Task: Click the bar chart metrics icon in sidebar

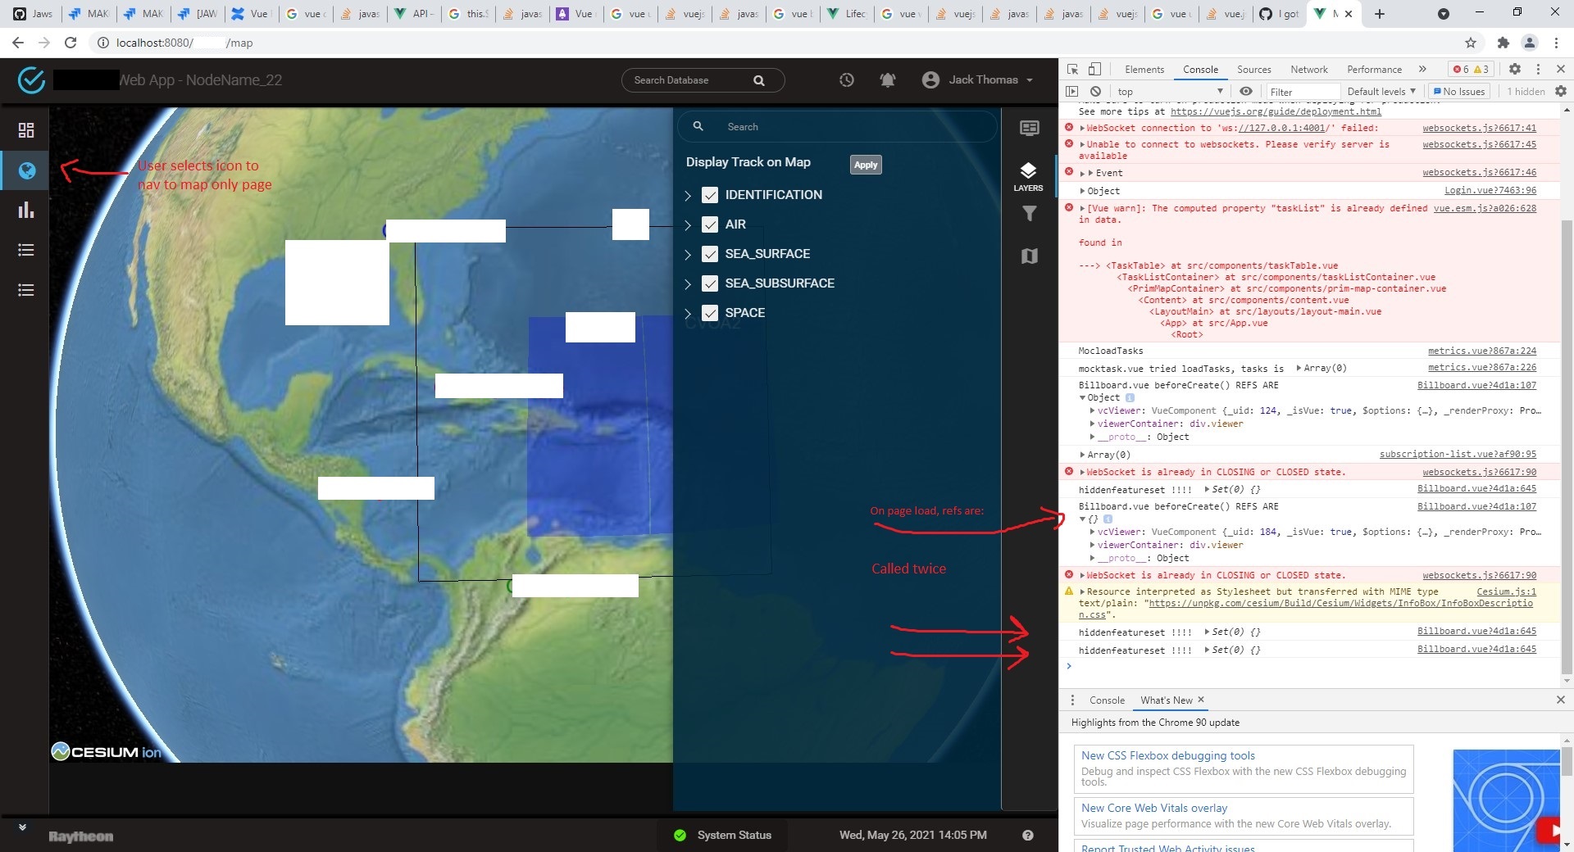Action: coord(25,211)
